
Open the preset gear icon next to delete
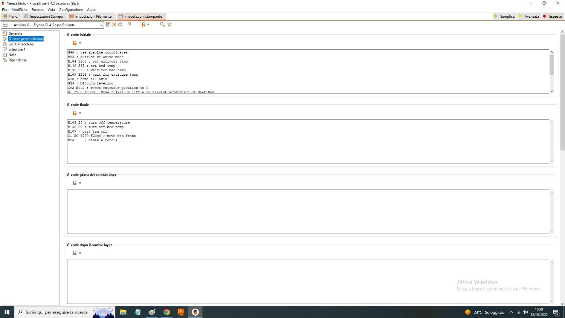tap(120, 24)
